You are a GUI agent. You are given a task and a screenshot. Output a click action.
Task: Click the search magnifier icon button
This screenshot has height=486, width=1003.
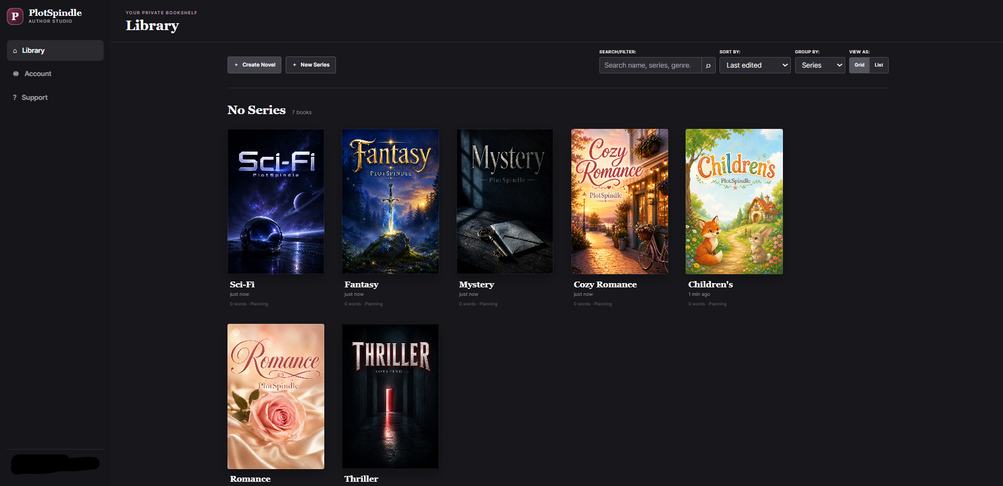(x=708, y=66)
